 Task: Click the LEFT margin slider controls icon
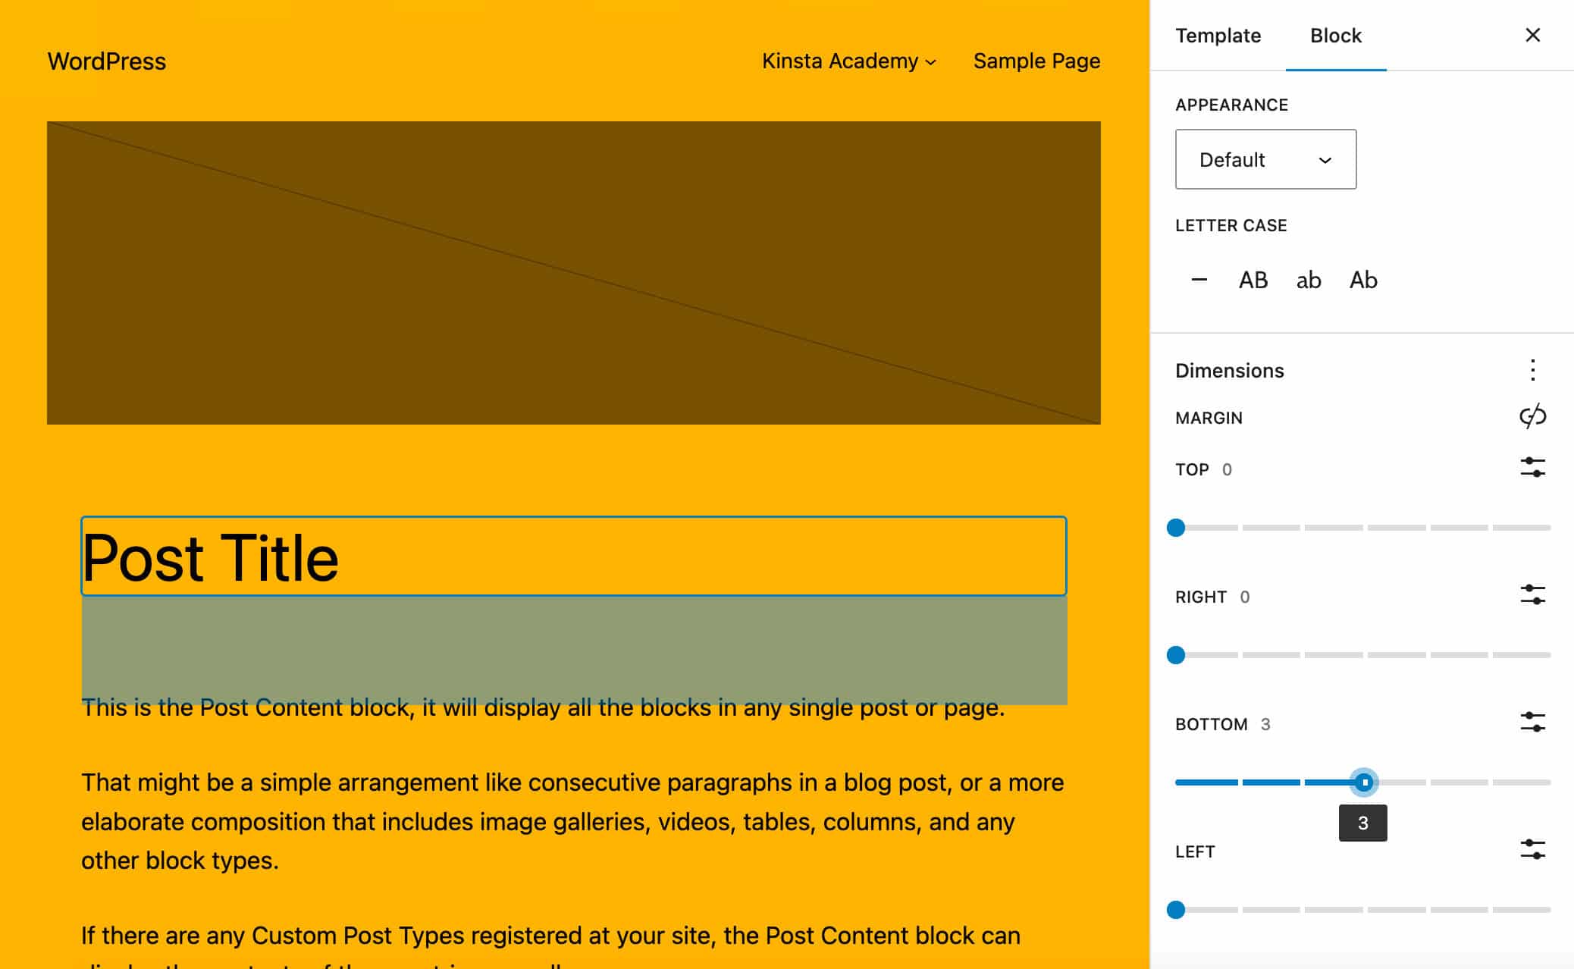pyautogui.click(x=1532, y=850)
